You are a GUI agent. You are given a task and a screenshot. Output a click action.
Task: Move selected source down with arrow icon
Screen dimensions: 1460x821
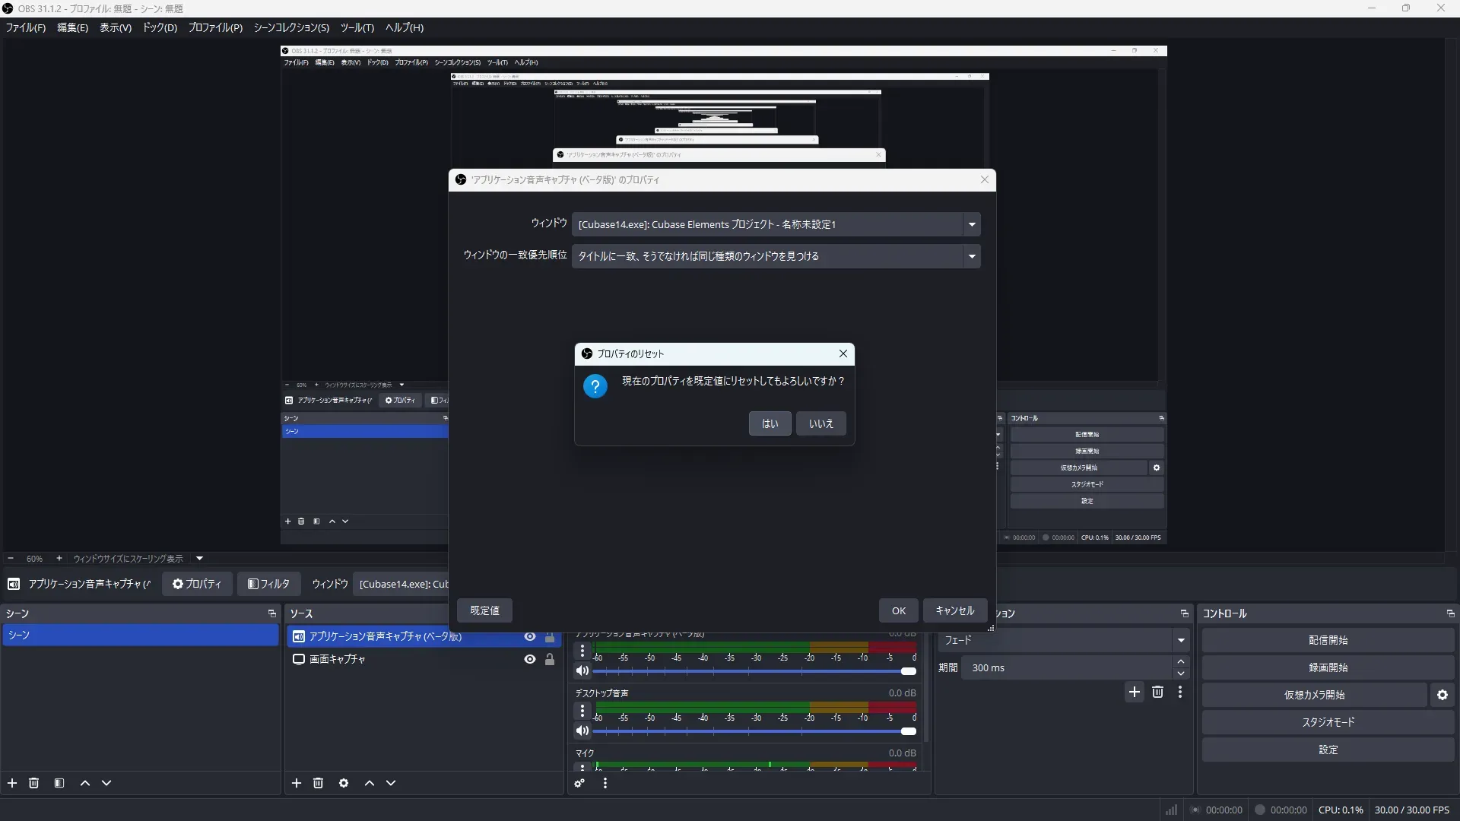click(391, 783)
